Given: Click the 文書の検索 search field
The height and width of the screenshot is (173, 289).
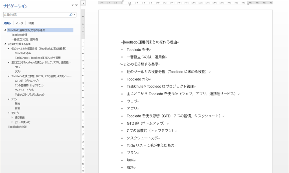Looking at the screenshot, I should [36, 15].
